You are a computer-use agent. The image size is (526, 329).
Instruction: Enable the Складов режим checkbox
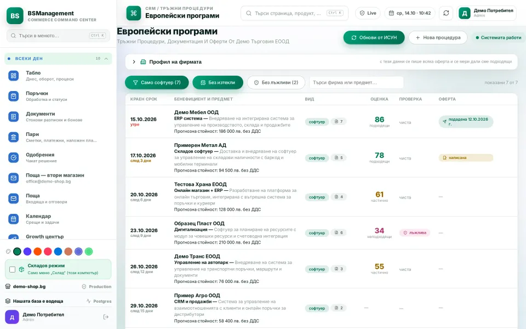(13, 269)
